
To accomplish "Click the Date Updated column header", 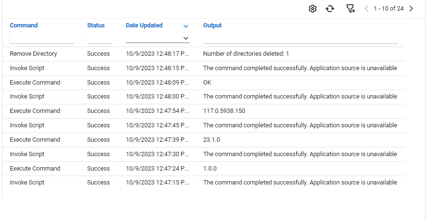I will point(144,25).
